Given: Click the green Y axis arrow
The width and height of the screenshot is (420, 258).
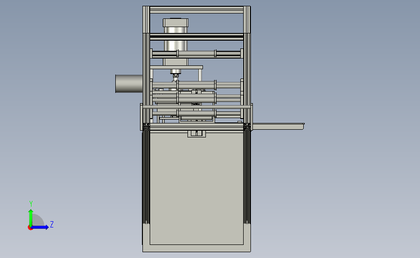Looking at the screenshot, I should tap(31, 217).
